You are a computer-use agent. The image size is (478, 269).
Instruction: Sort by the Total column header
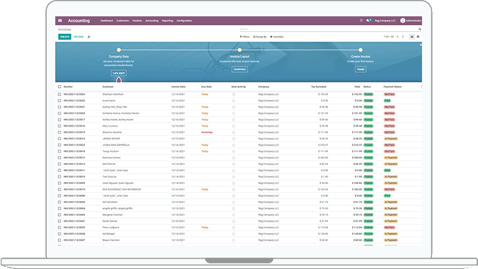point(358,87)
